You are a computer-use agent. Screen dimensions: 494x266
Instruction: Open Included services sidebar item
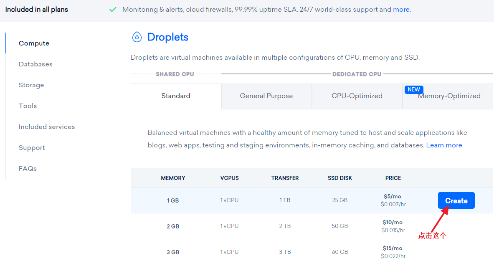(x=47, y=127)
